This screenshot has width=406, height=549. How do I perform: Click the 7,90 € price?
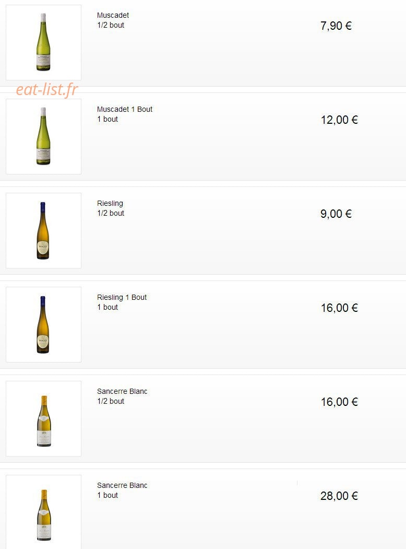336,26
